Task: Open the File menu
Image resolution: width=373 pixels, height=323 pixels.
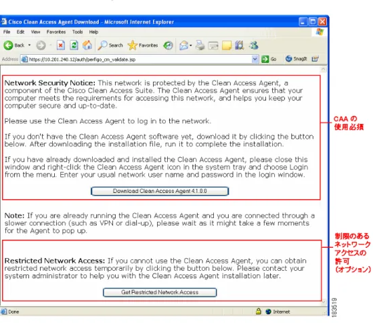Action: (7, 32)
